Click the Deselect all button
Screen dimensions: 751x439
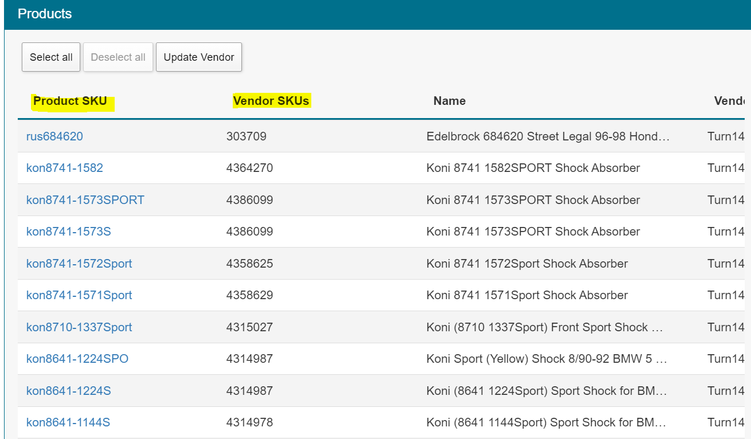tap(118, 57)
